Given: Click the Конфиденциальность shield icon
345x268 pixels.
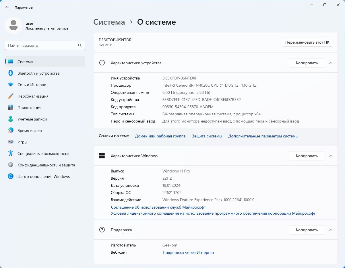Looking at the screenshot, I should click(11, 165).
